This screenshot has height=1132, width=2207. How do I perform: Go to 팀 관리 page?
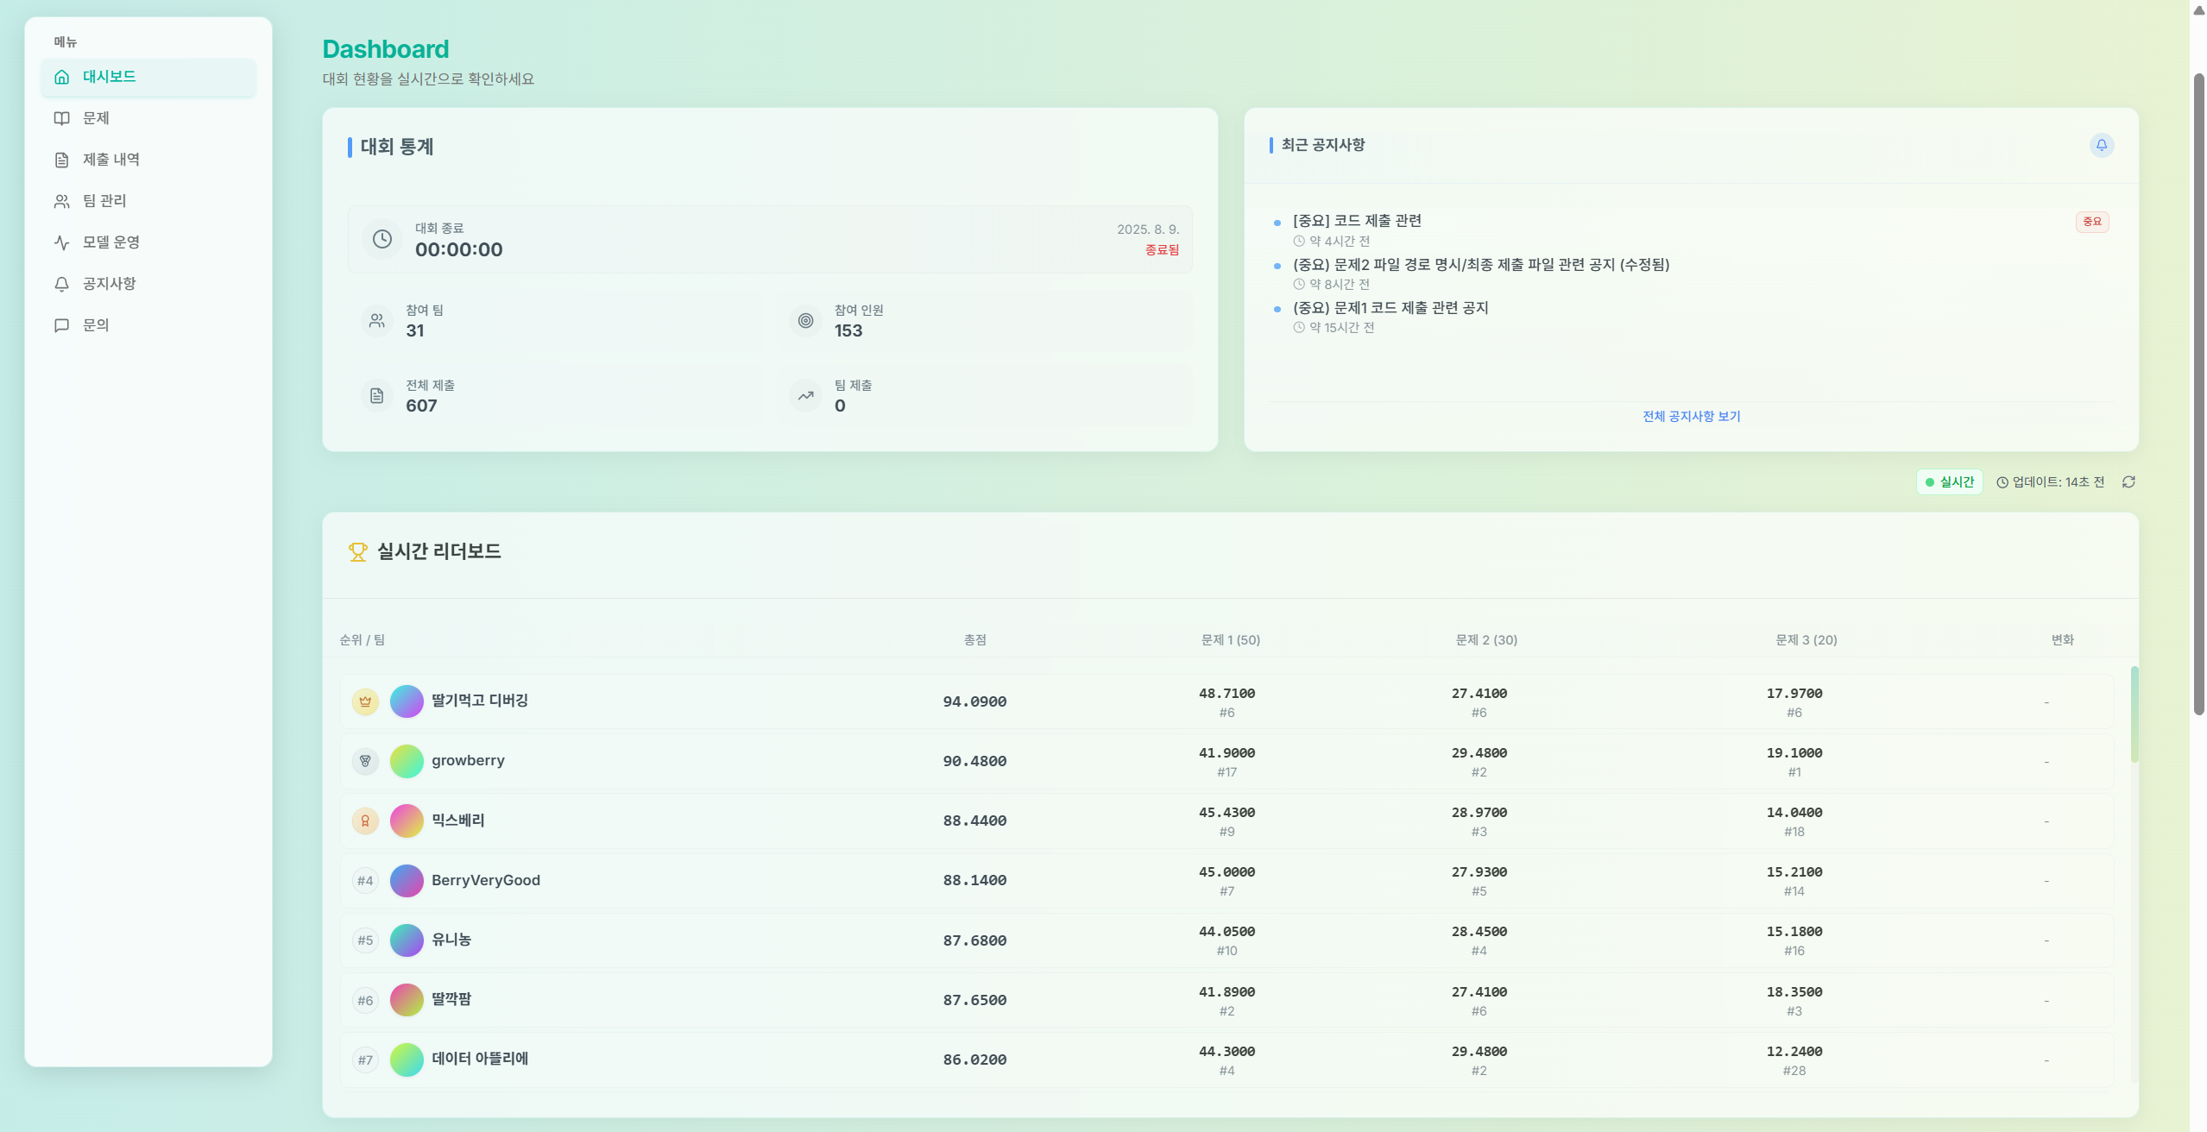tap(104, 201)
